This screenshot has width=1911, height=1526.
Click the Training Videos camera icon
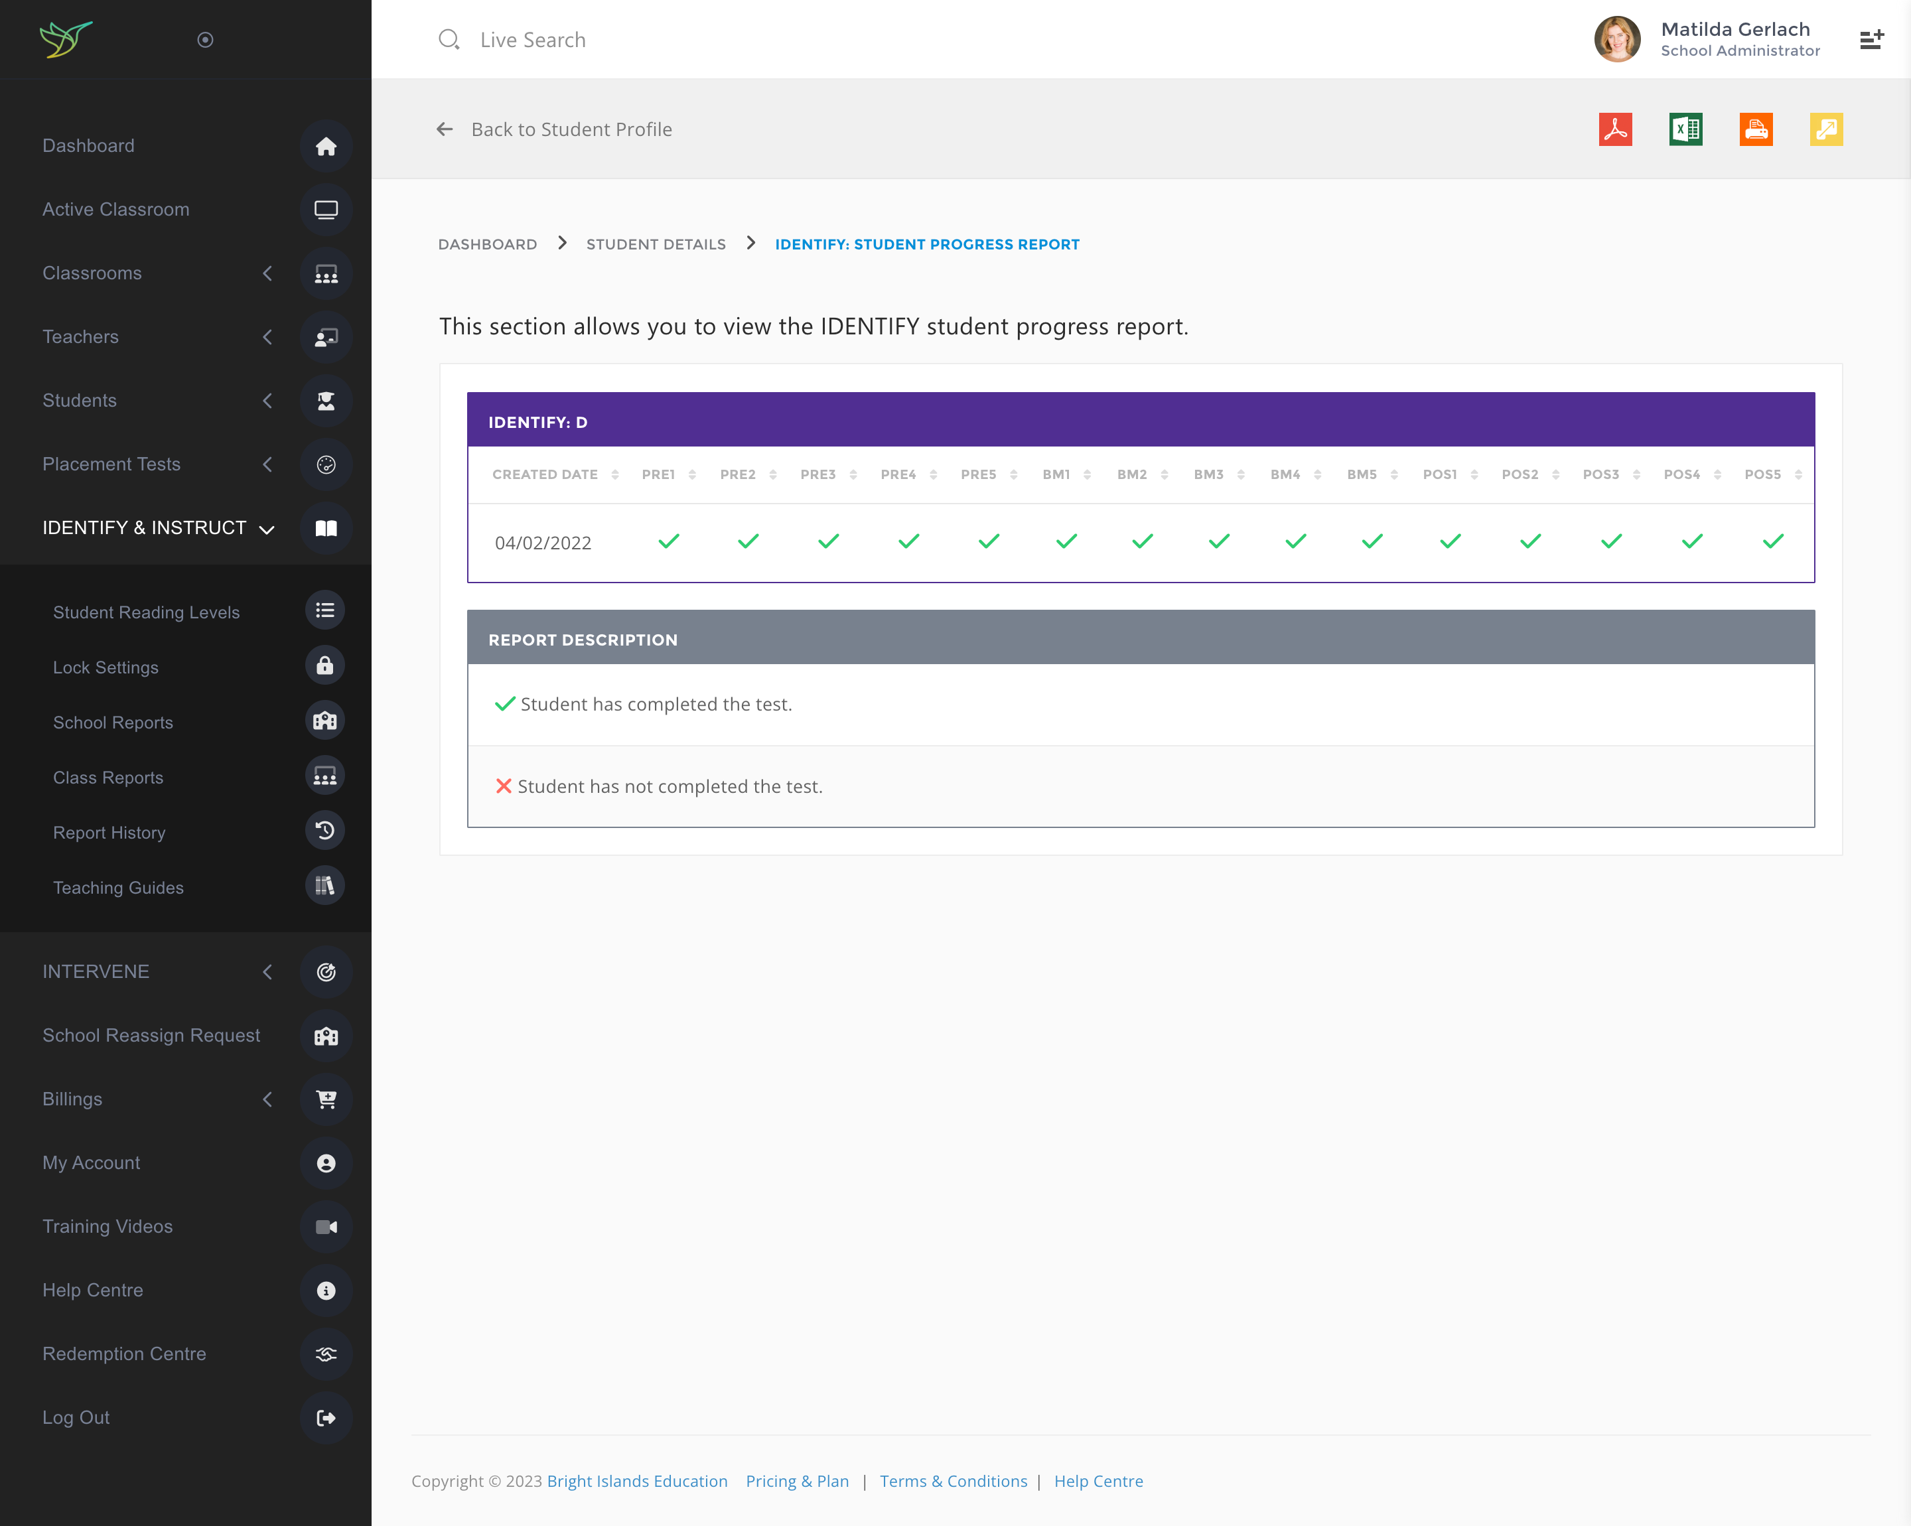325,1227
